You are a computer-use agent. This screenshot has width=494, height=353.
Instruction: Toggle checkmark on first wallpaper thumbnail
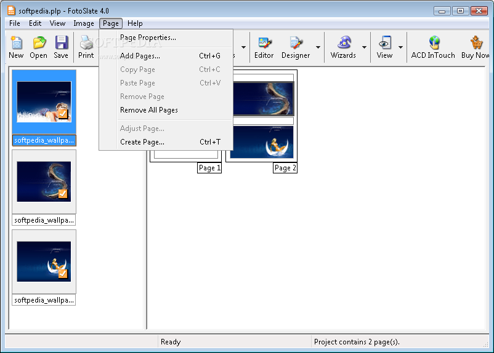[63, 114]
